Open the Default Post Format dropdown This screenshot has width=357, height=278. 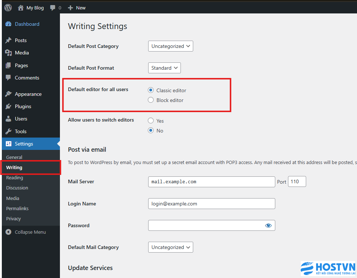pos(164,68)
